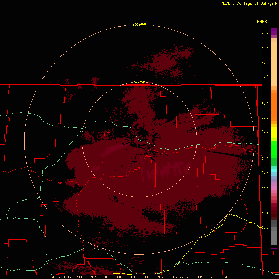Image resolution: width=279 pixels, height=279 pixels.
Task: Pick the yellow segment near 4.2
Action: [274, 133]
